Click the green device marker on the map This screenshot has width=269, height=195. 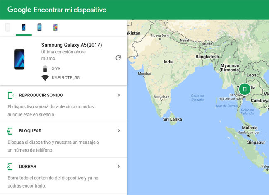tap(245, 89)
